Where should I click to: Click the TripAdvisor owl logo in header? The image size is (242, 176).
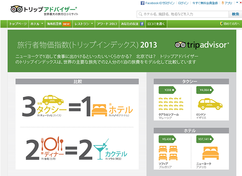(x=17, y=9)
